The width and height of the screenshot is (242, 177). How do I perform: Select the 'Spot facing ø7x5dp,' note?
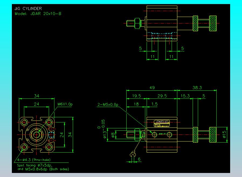click(35, 165)
